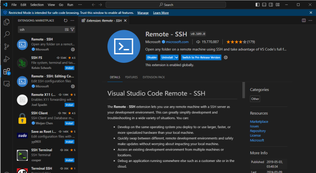
Task: Open the Go menu
Action: [x=61, y=4]
